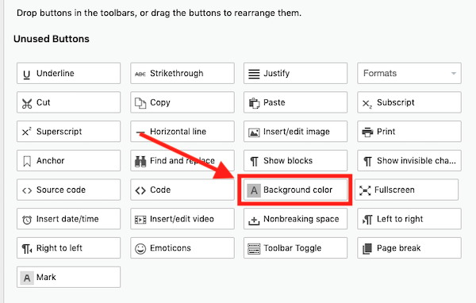Click the Code angle brackets icon

tap(140, 190)
